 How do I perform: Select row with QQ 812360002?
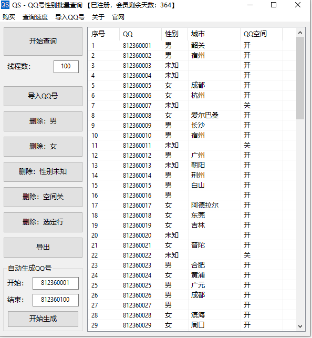(192, 56)
